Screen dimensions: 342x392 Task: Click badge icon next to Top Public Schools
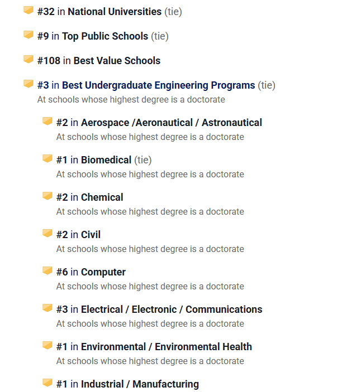pyautogui.click(x=28, y=35)
